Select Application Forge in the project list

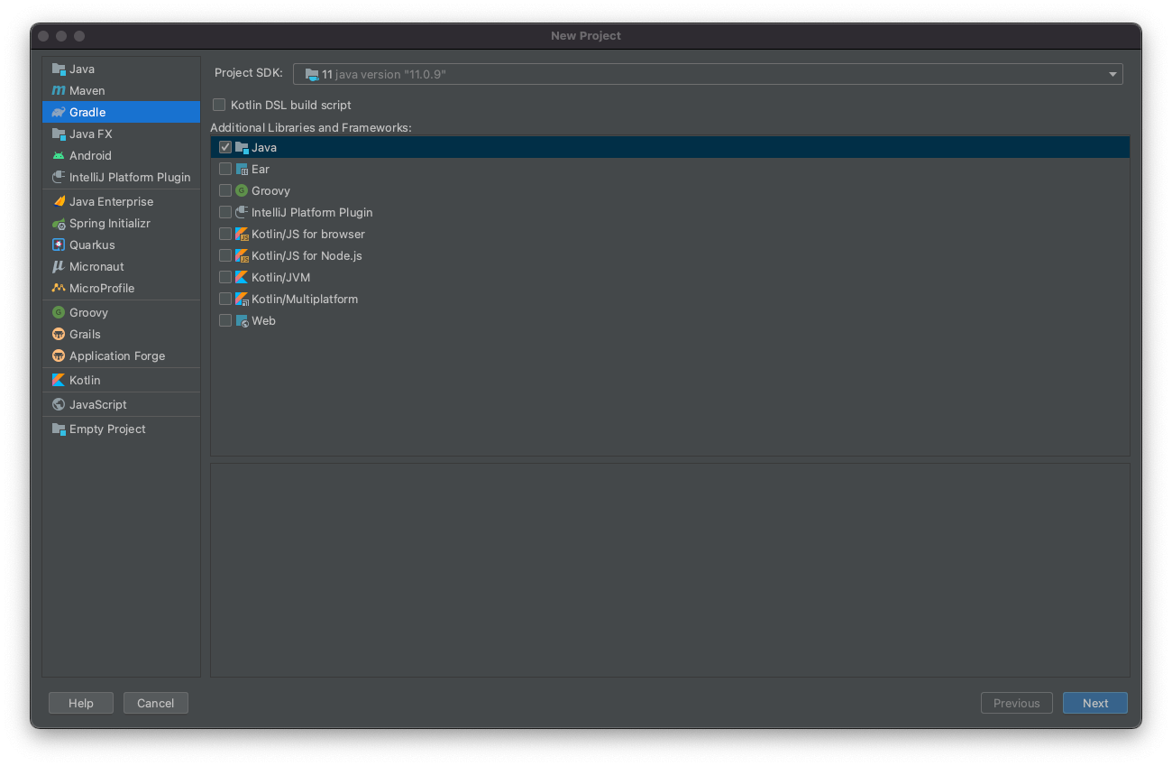tap(121, 355)
